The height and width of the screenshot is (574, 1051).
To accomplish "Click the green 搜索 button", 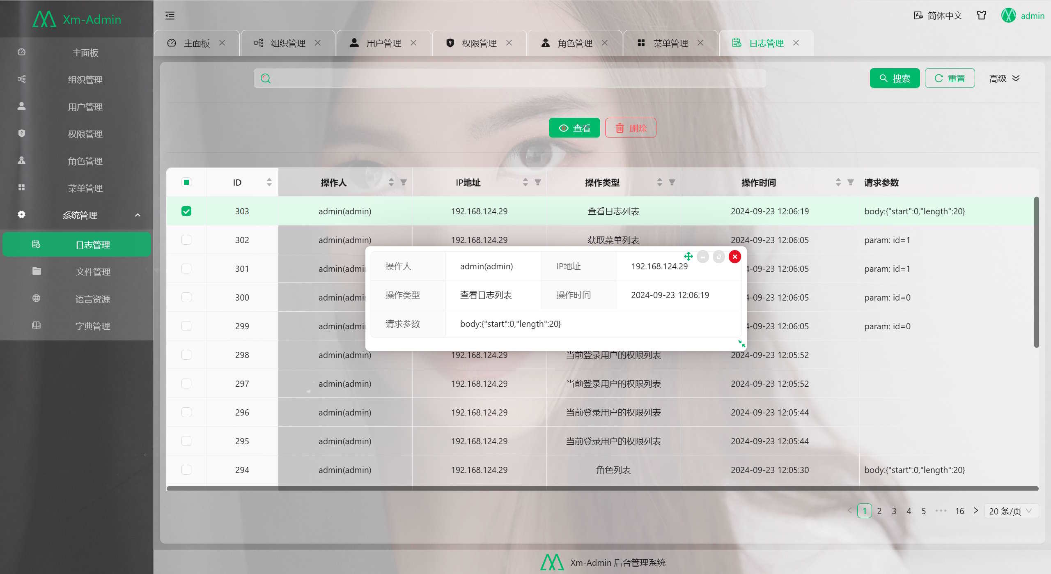I will [x=895, y=78].
